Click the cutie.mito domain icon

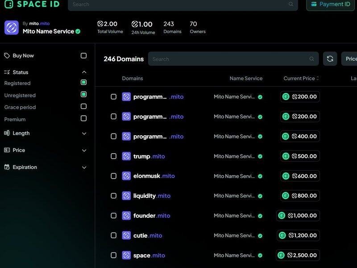126,235
